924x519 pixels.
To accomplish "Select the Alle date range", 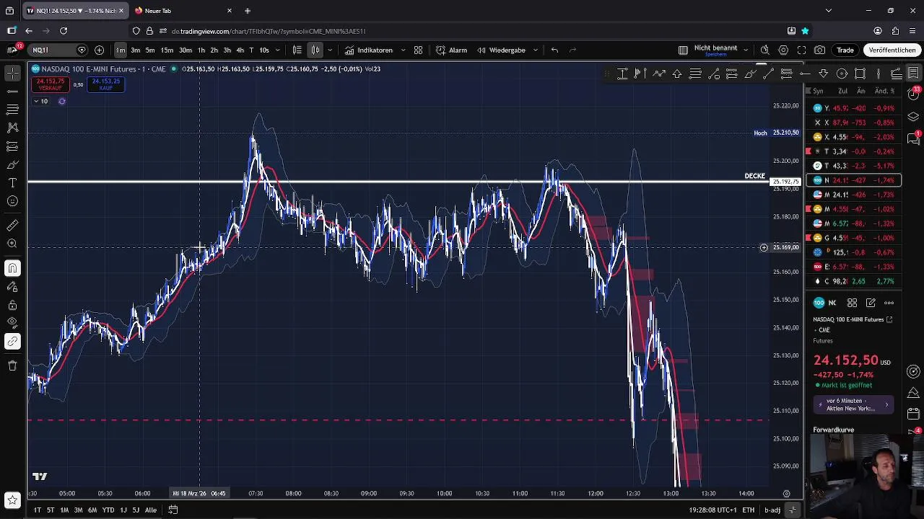I will [x=150, y=510].
